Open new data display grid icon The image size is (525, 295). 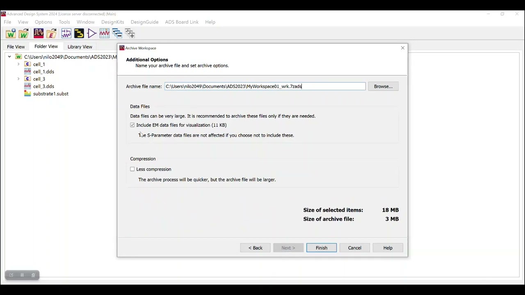(x=104, y=34)
